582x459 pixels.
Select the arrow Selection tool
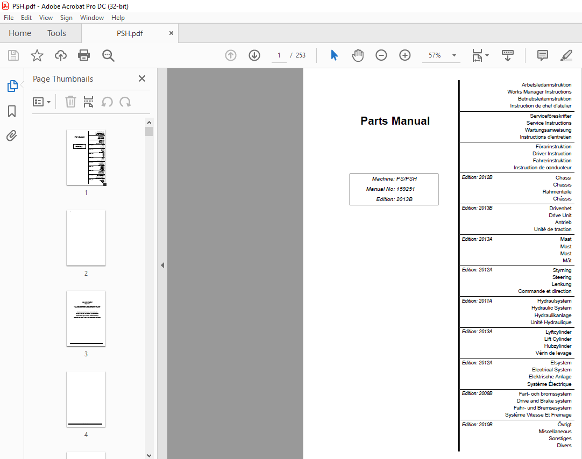pos(334,55)
